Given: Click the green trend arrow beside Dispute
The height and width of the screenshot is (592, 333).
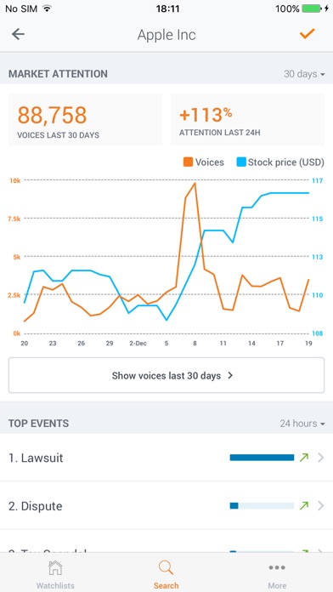Looking at the screenshot, I should [304, 506].
